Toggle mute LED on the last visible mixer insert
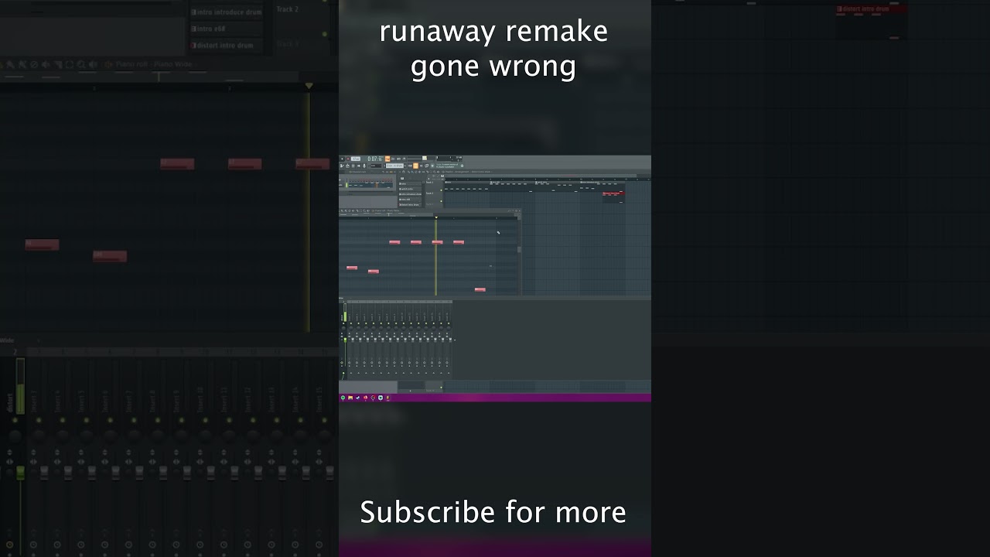This screenshot has width=990, height=557. [x=449, y=323]
